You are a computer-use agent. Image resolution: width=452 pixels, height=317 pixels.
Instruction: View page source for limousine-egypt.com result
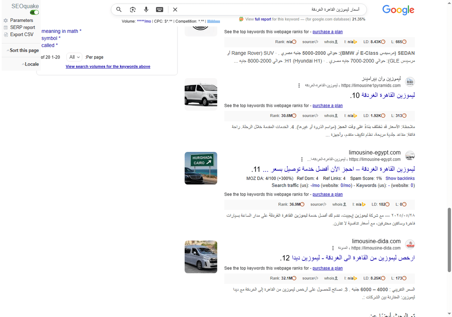(x=318, y=204)
